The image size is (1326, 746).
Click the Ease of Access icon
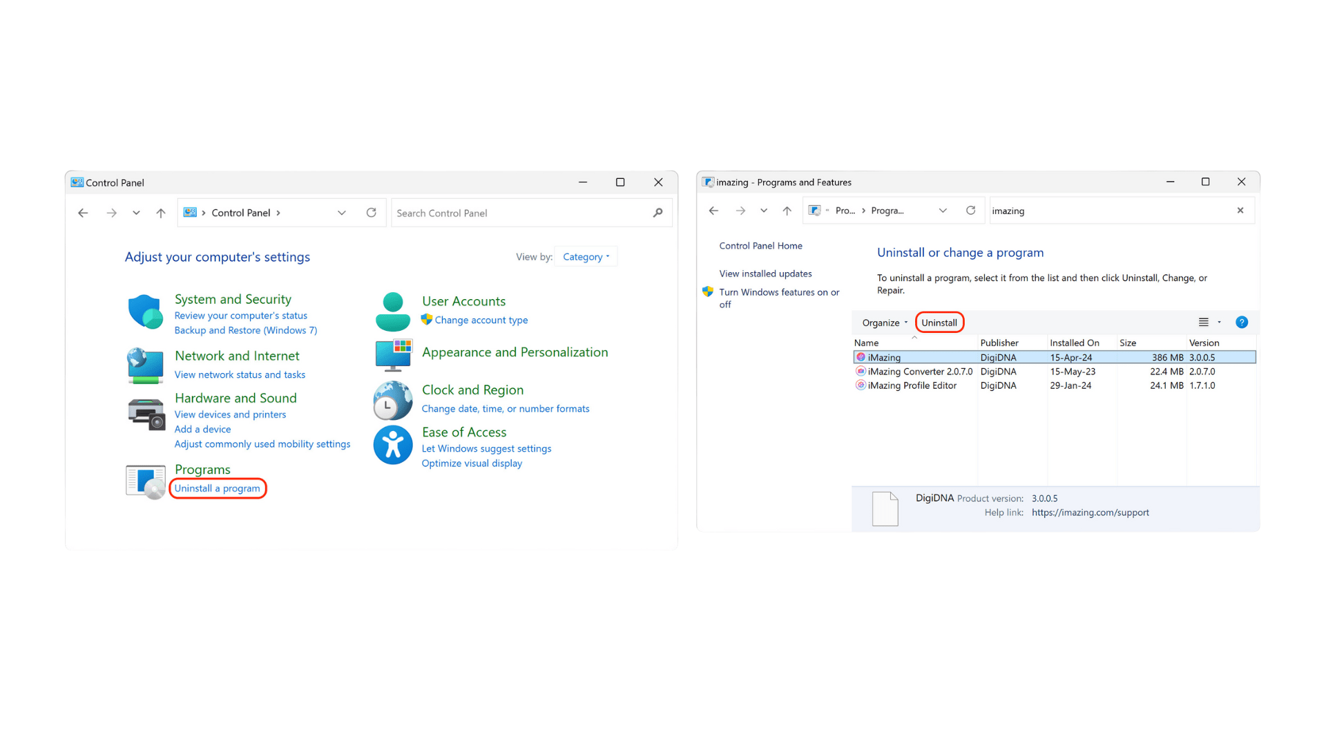point(392,445)
